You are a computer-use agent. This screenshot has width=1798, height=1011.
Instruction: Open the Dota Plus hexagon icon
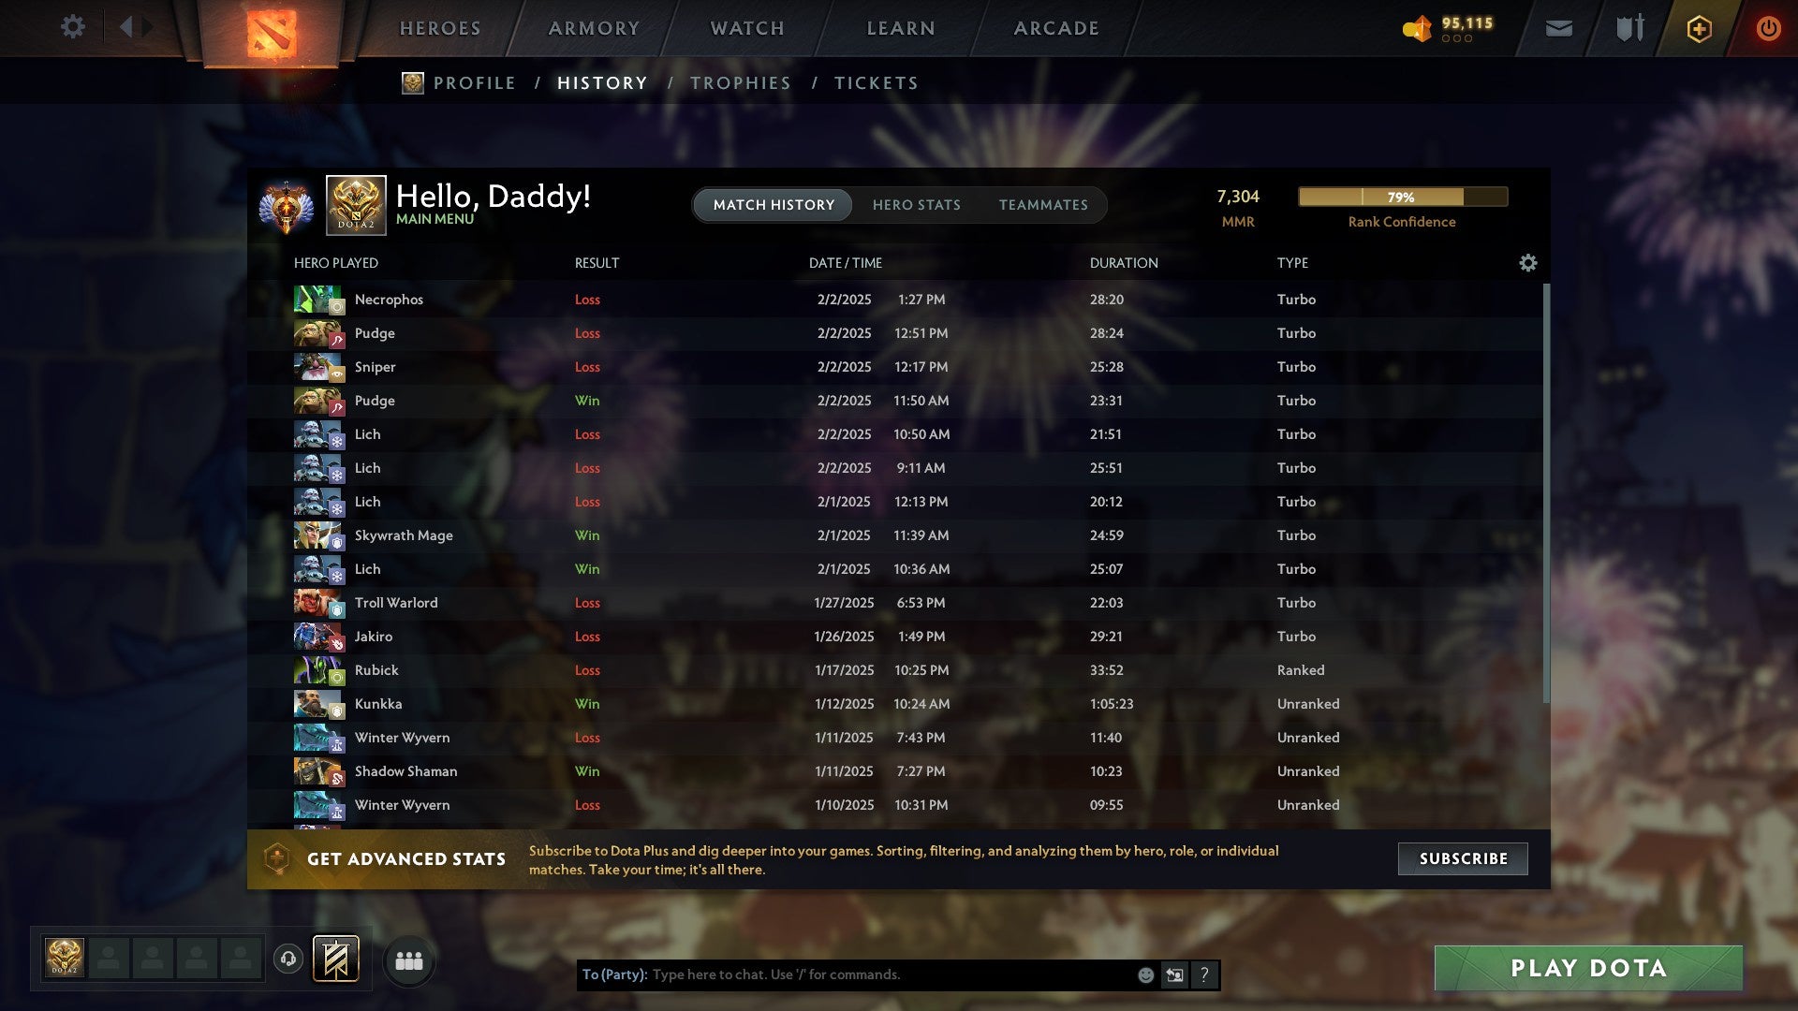coord(1699,29)
